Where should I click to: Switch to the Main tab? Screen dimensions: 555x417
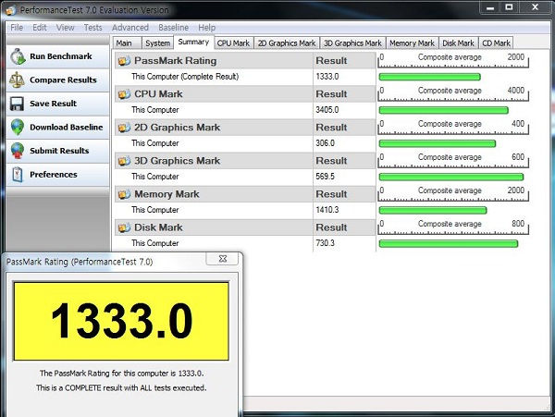(x=127, y=43)
